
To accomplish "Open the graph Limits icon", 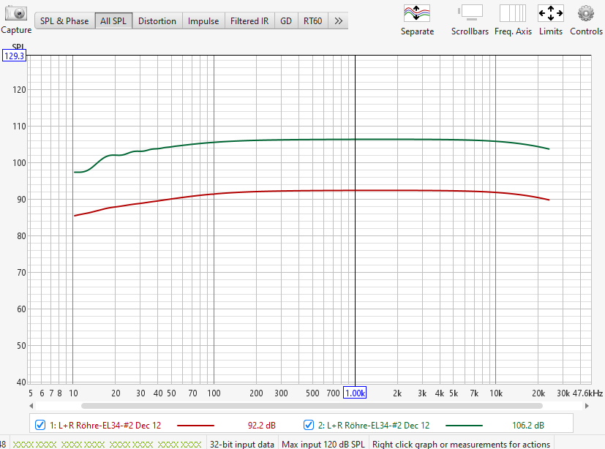I will [550, 13].
